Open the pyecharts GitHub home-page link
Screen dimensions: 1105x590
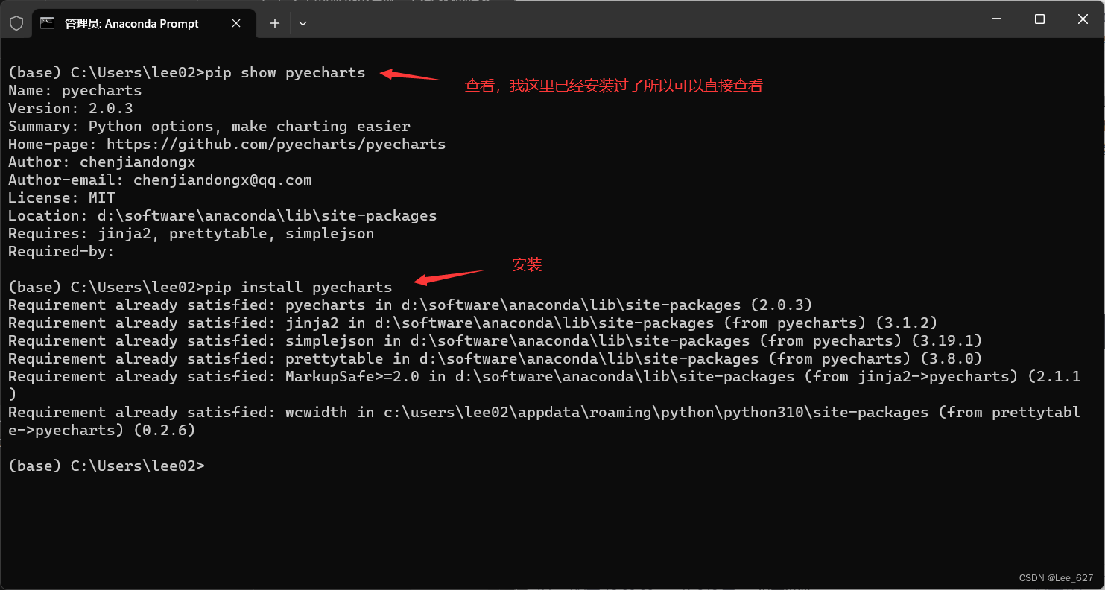(x=276, y=144)
